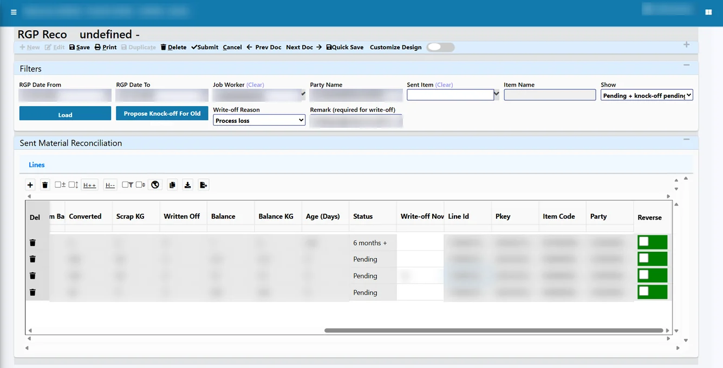
Task: Delete the second Pending row
Action: click(x=32, y=275)
